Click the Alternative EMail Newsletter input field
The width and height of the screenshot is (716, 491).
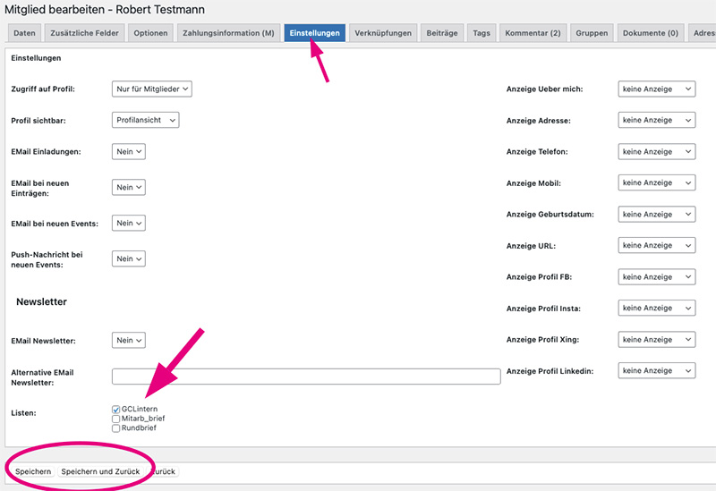coord(305,377)
